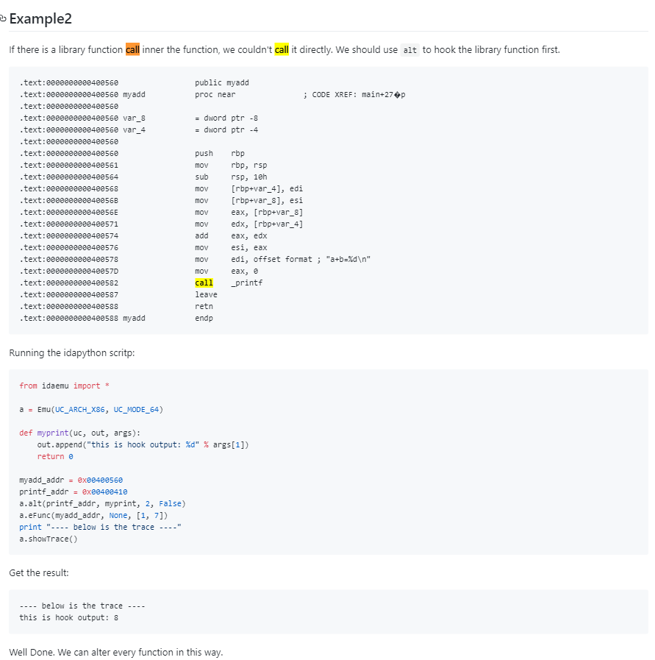The height and width of the screenshot is (660, 655).
Task: Click the "this is hook output: 8" line
Action: pos(68,617)
